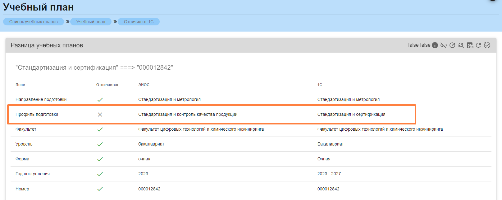The height and width of the screenshot is (200, 502).
Task: Click 1С number cell 000012842
Action: (328, 189)
